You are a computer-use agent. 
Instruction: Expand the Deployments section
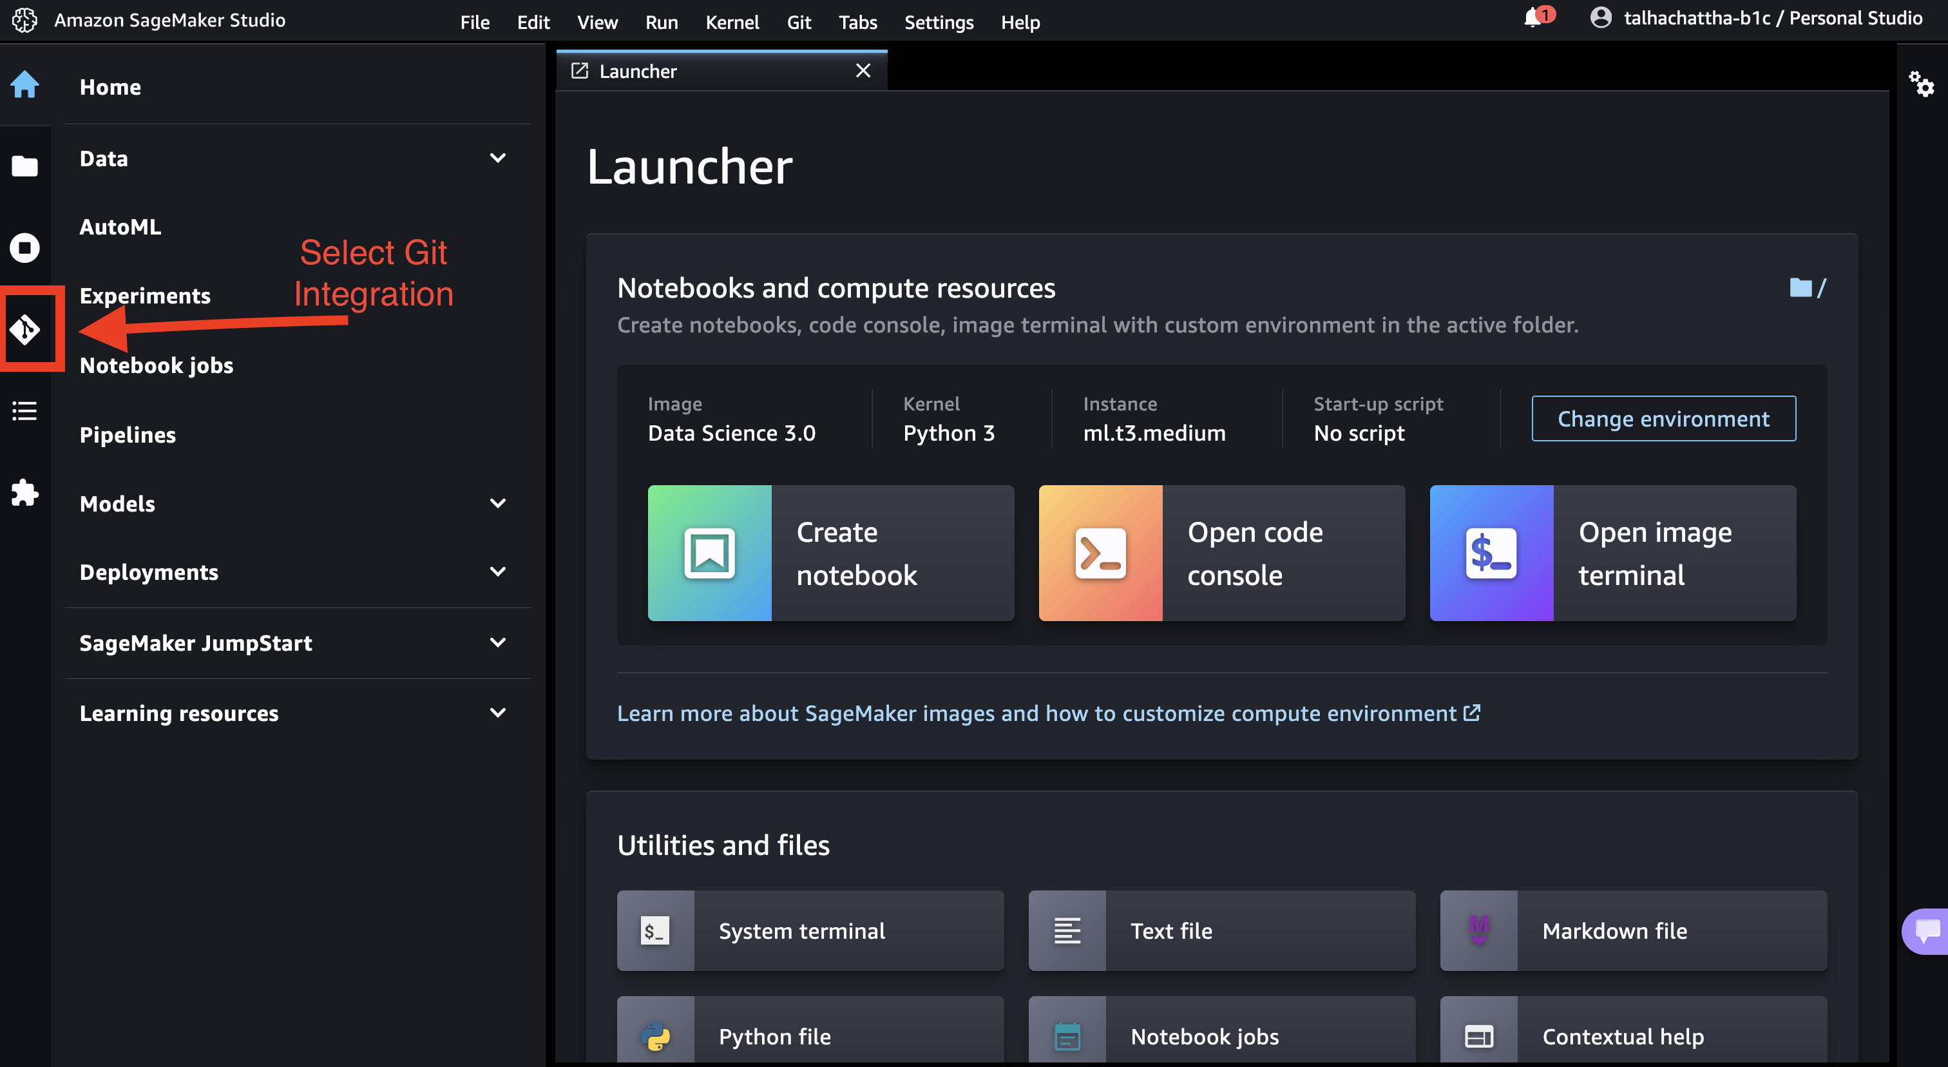point(497,572)
